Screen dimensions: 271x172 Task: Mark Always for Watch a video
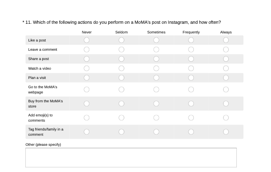226,68
